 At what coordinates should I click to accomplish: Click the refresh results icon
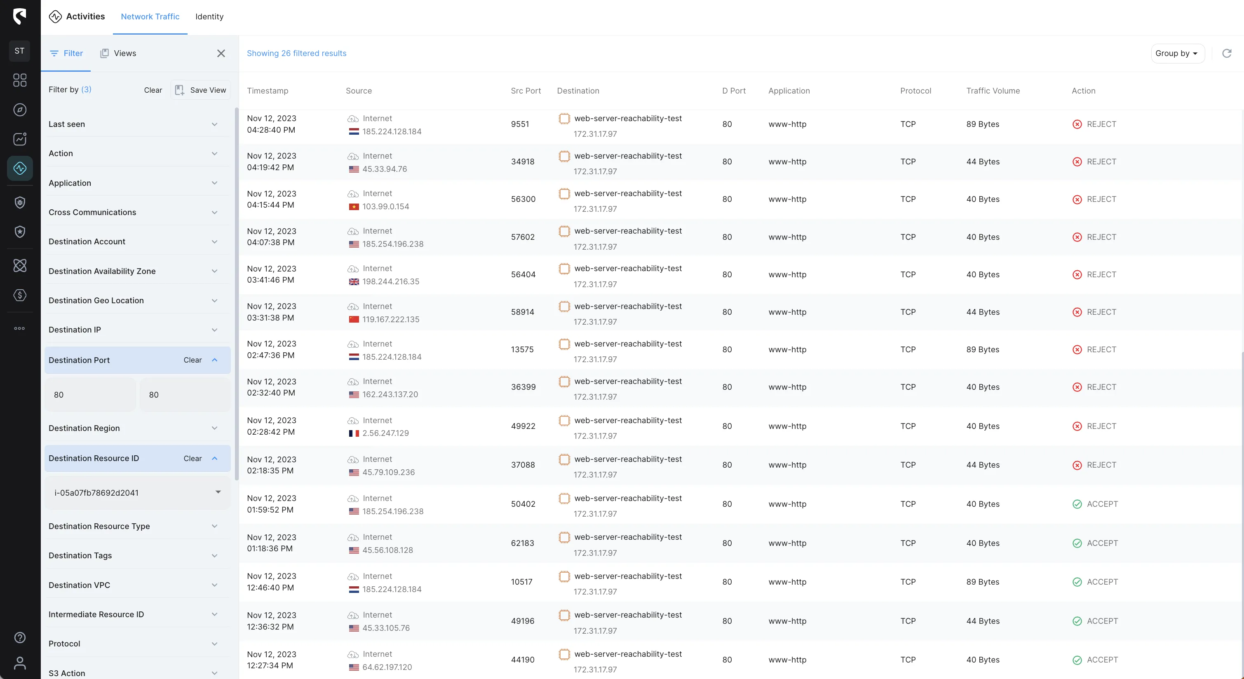pos(1227,53)
